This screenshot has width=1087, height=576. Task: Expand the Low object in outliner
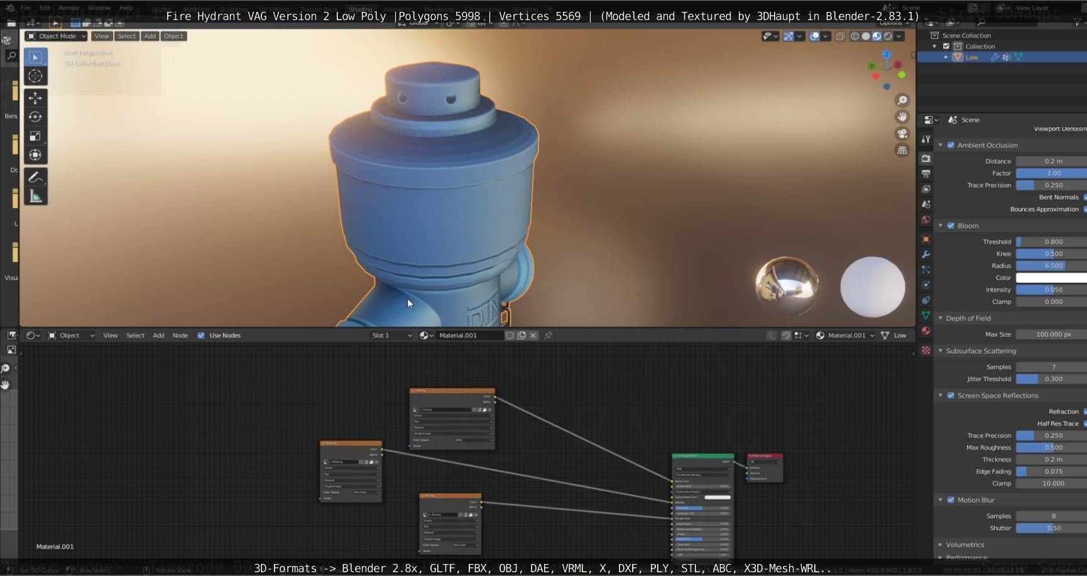(946, 57)
